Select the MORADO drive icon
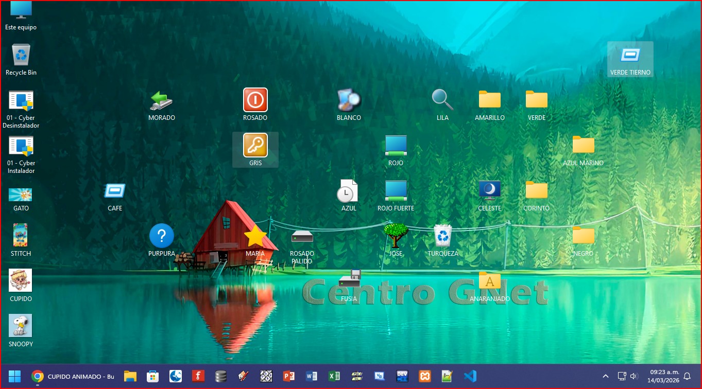Viewport: 702px width, 389px height. (161, 100)
